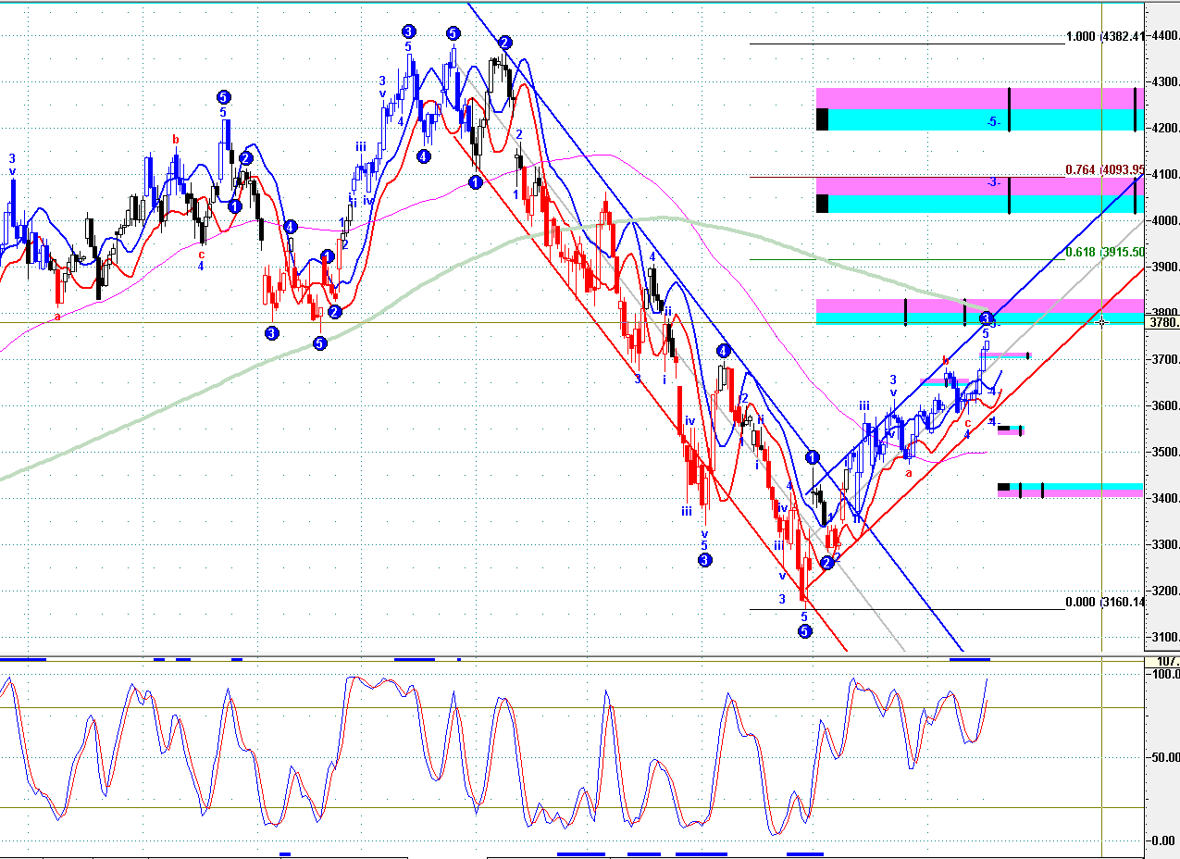Click the 4300 price axis label

click(1165, 82)
